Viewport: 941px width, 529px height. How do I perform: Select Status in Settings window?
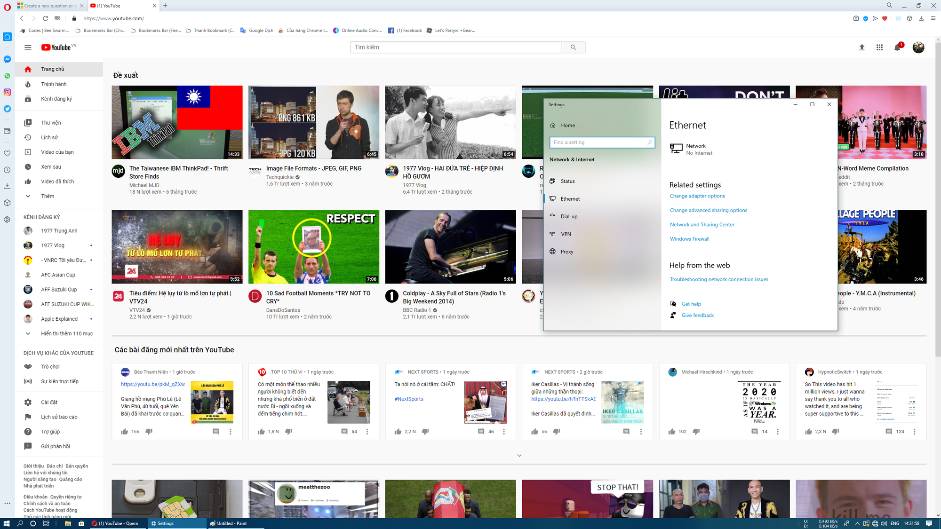602,181
